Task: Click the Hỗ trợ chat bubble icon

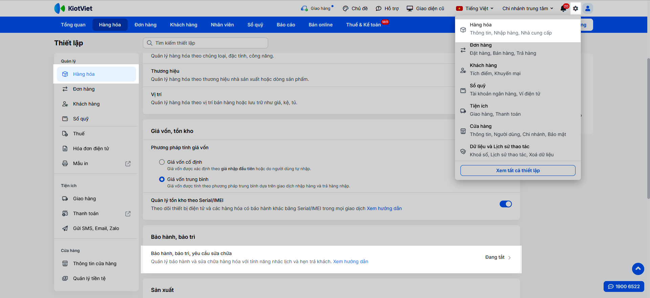Action: tap(378, 8)
